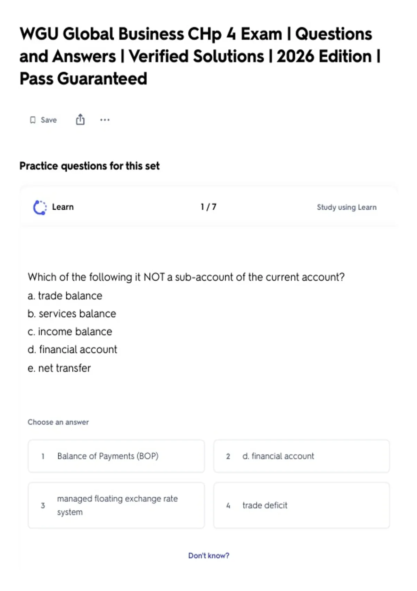
Task: Click 'Practice questions for this set' heading
Action: pos(89,166)
